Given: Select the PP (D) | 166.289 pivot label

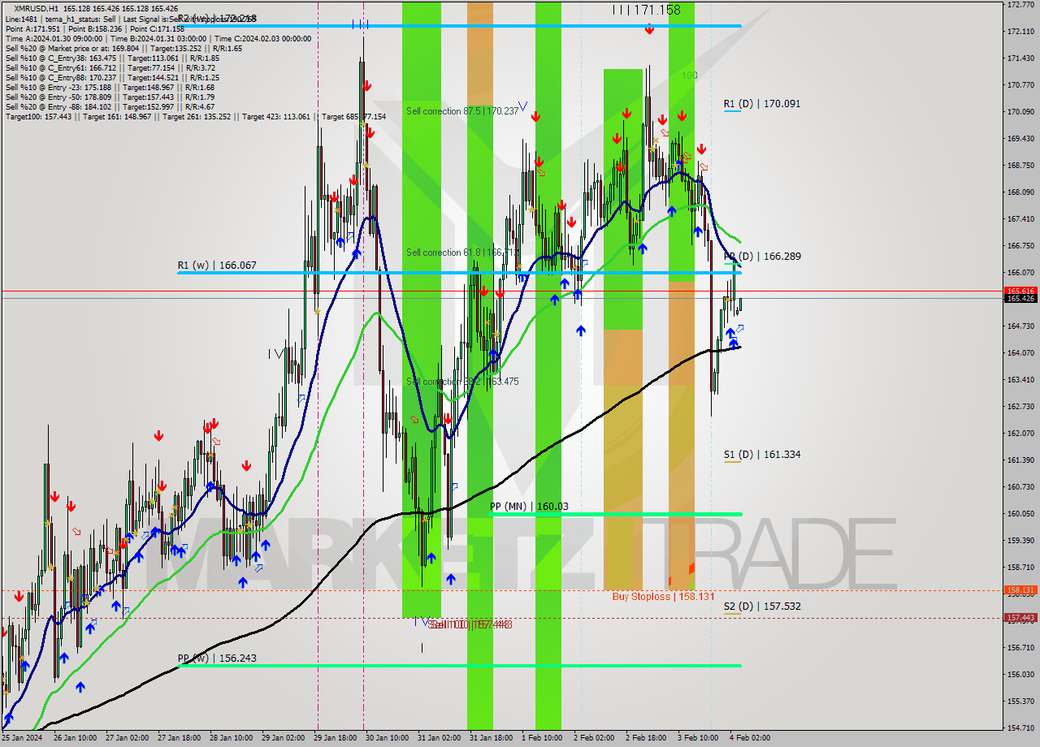Looking at the screenshot, I should point(762,256).
